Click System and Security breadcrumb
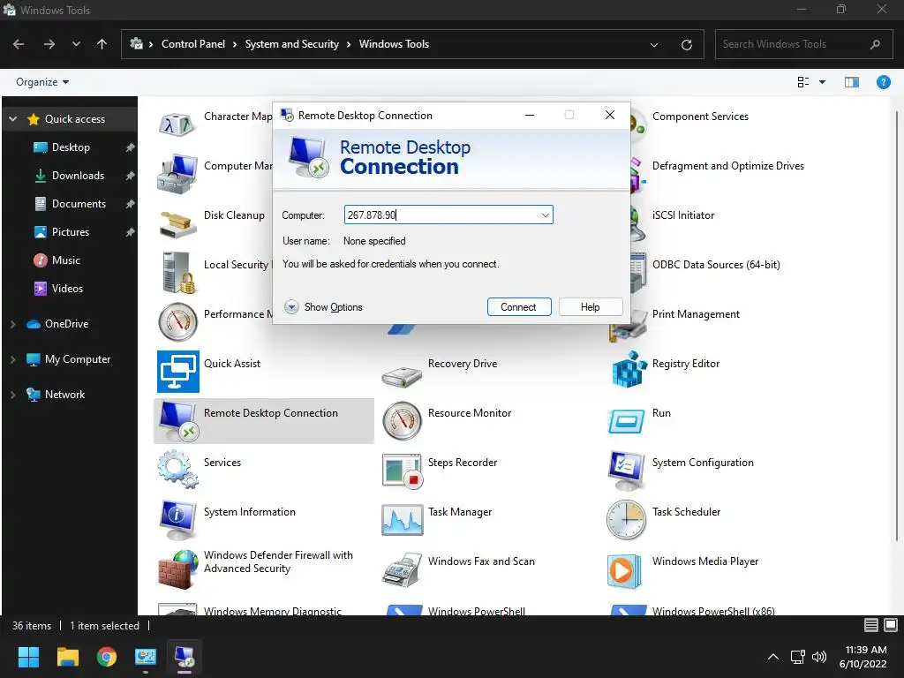904x678 pixels. coord(291,44)
